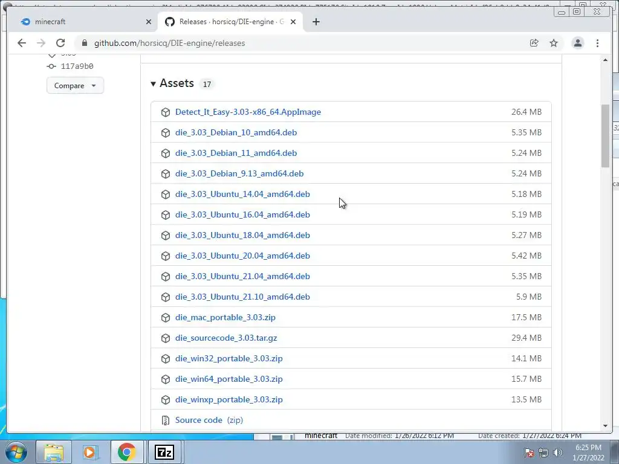Download die_win32_portable_3.03.zip
This screenshot has width=619, height=464.
[x=229, y=358]
